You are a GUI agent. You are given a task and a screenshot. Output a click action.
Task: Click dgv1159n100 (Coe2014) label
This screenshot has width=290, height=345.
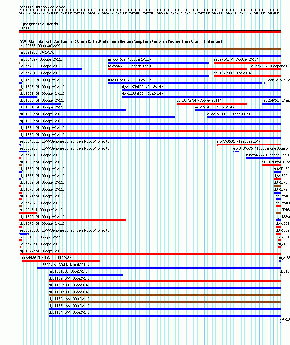(x=69, y=278)
